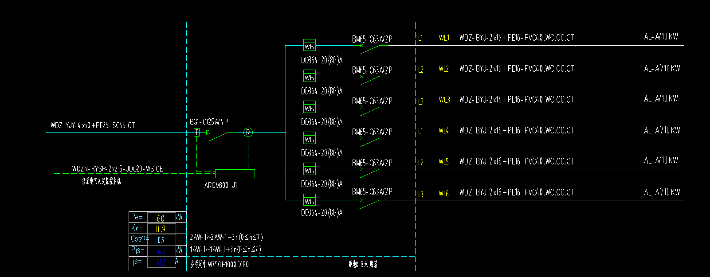Image resolution: width=710 pixels, height=277 pixels.
Task: Click BM65-C63A/2P label on the WL5 circuit
Action: pos(372,163)
